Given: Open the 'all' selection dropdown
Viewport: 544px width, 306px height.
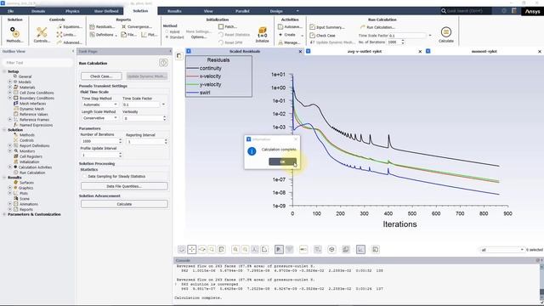Looking at the screenshot, I should (502, 250).
